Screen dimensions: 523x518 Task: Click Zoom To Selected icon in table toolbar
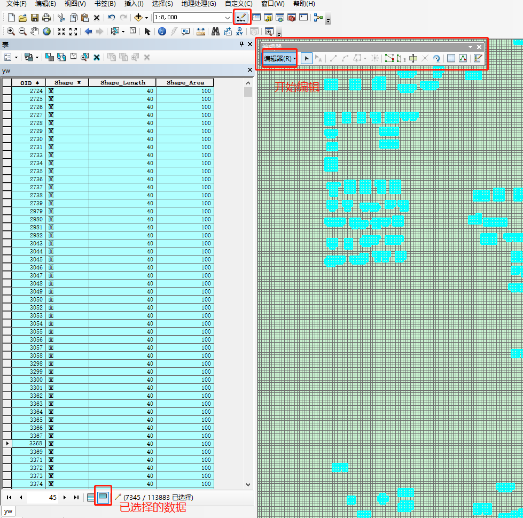[85, 57]
